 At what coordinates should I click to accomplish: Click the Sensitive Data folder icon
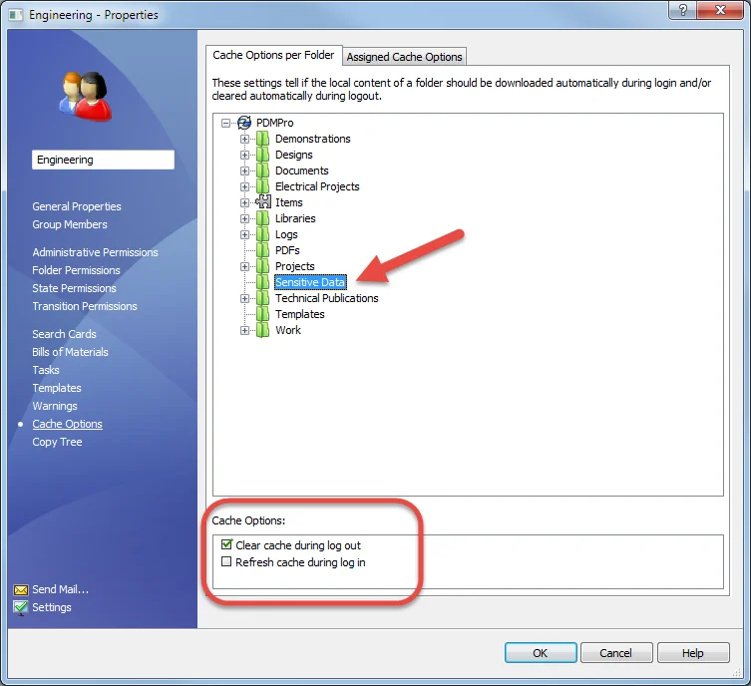(x=262, y=282)
